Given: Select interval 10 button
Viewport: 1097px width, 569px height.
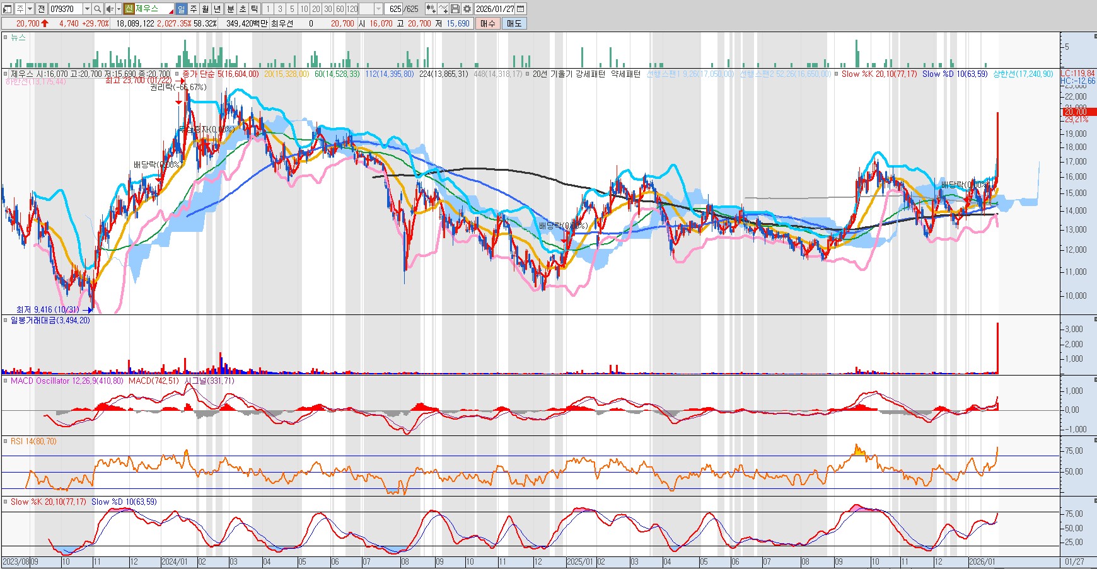Looking at the screenshot, I should point(304,9).
